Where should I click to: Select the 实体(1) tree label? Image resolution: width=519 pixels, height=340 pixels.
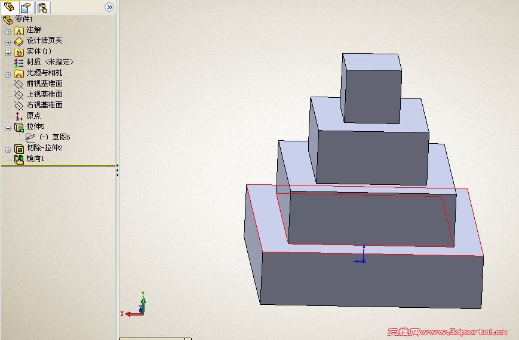[x=39, y=51]
